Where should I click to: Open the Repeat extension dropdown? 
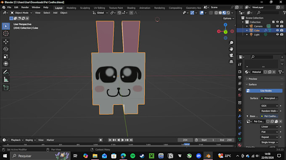tap(270, 137)
